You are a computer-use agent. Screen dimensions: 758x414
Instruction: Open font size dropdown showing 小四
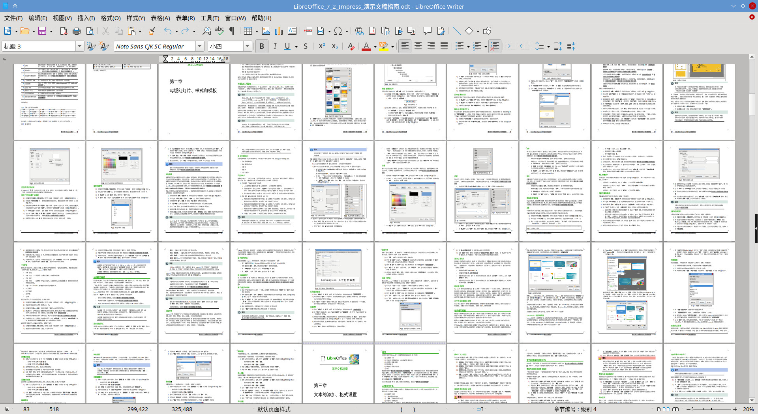(x=248, y=46)
